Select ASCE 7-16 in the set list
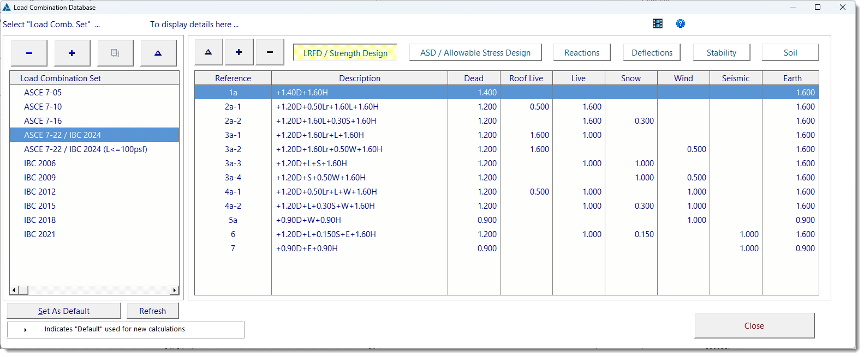This screenshot has height=357, width=864. click(x=94, y=121)
